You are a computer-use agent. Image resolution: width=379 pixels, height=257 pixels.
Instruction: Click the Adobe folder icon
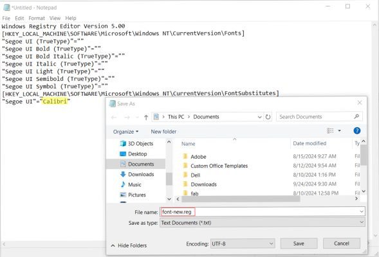pyautogui.click(x=185, y=156)
